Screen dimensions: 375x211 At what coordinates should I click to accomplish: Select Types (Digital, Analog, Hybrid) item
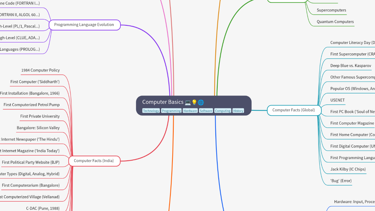(30, 174)
